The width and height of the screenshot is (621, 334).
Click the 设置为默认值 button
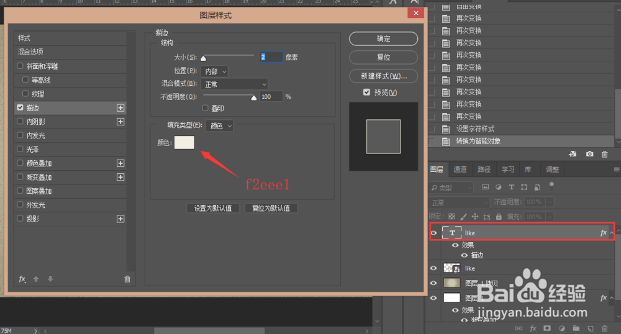pyautogui.click(x=213, y=208)
